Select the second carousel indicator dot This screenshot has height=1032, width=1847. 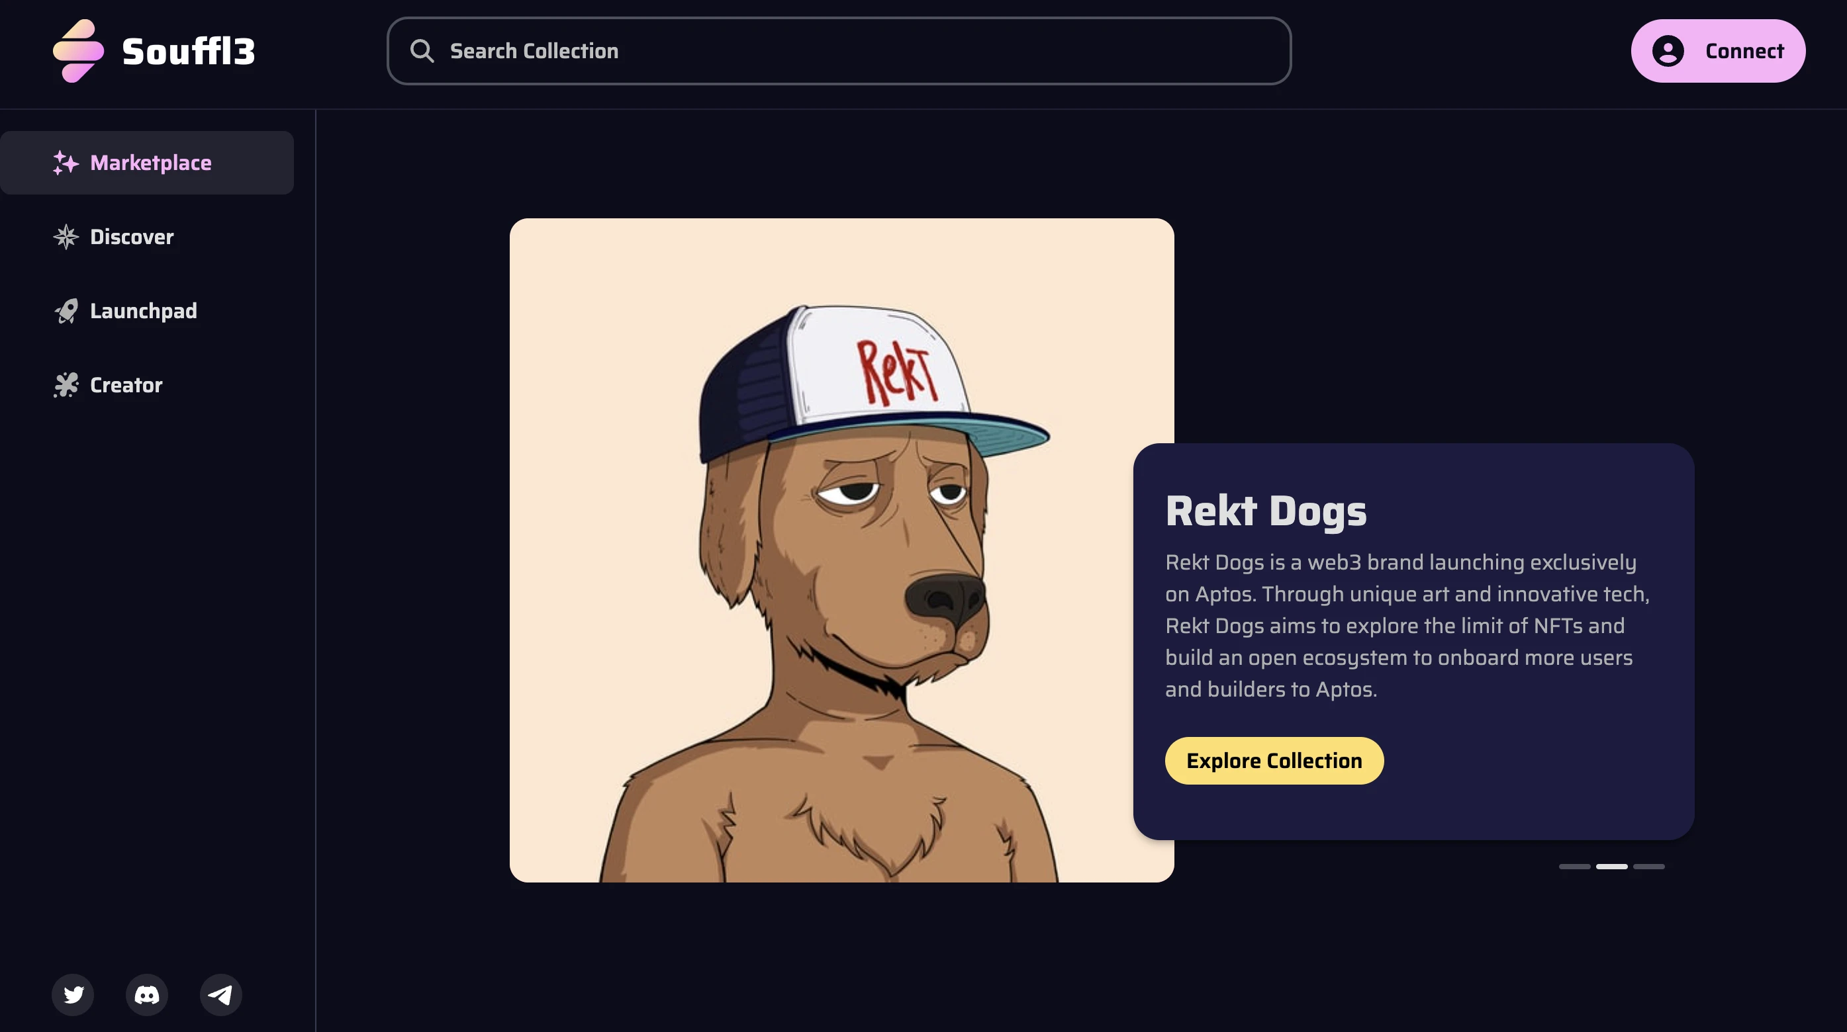1613,865
